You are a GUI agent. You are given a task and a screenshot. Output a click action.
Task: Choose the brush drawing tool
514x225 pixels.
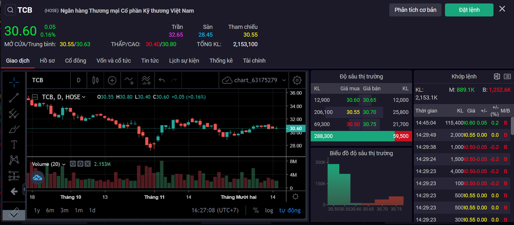[x=14, y=129]
